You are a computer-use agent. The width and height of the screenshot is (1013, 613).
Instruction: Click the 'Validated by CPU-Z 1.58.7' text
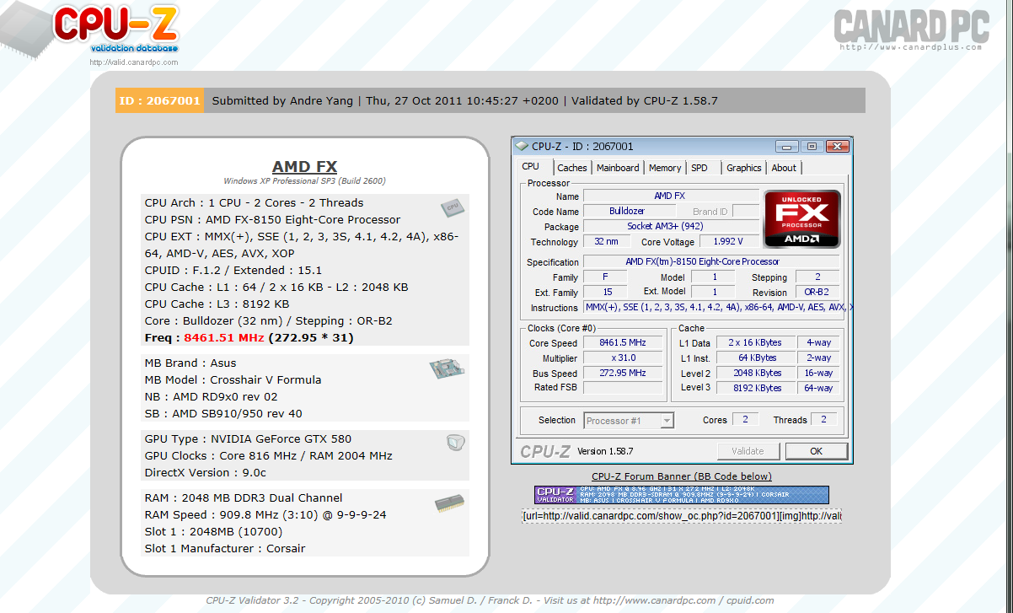pos(645,100)
